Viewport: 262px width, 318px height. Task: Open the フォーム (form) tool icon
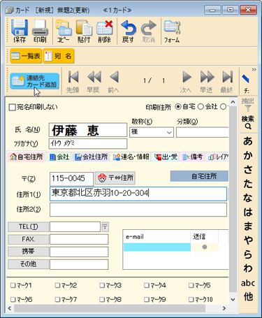(172, 28)
